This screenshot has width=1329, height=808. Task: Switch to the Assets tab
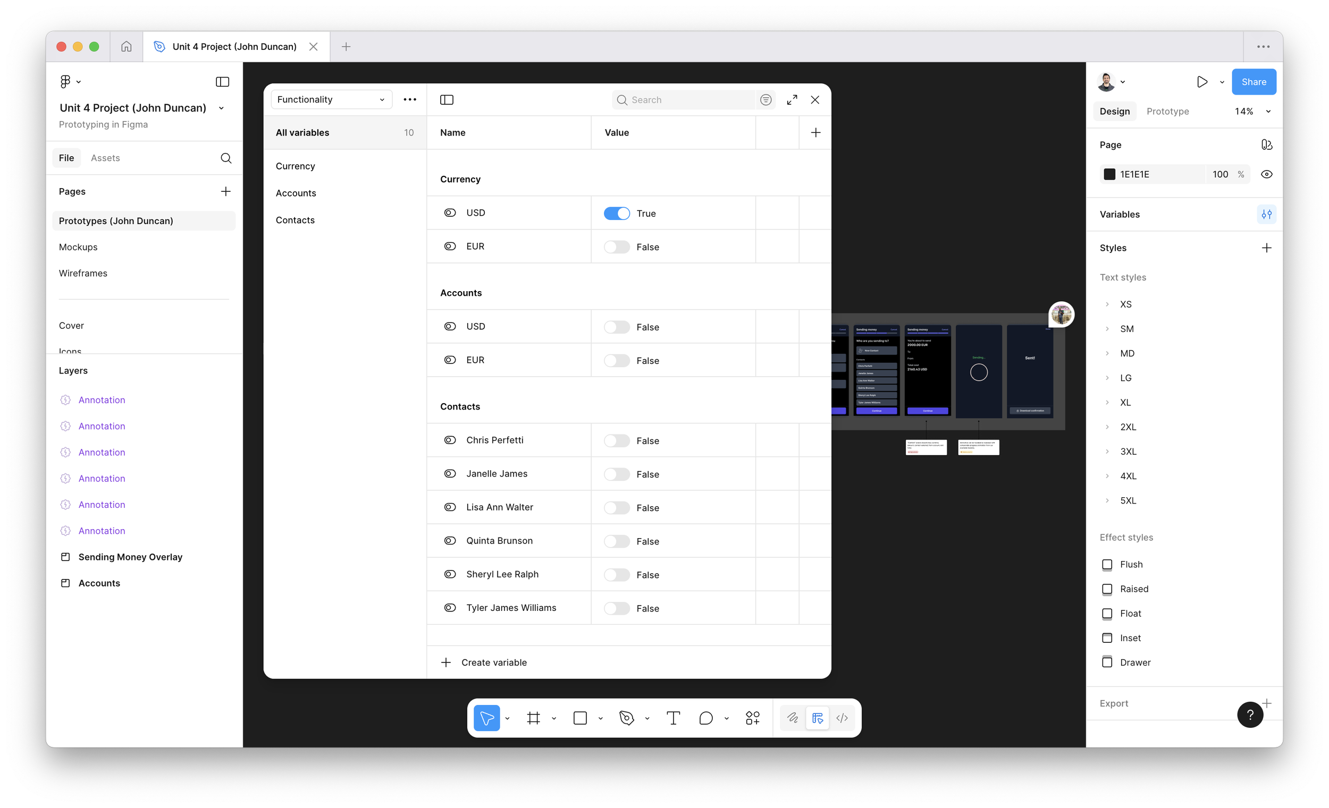(105, 158)
